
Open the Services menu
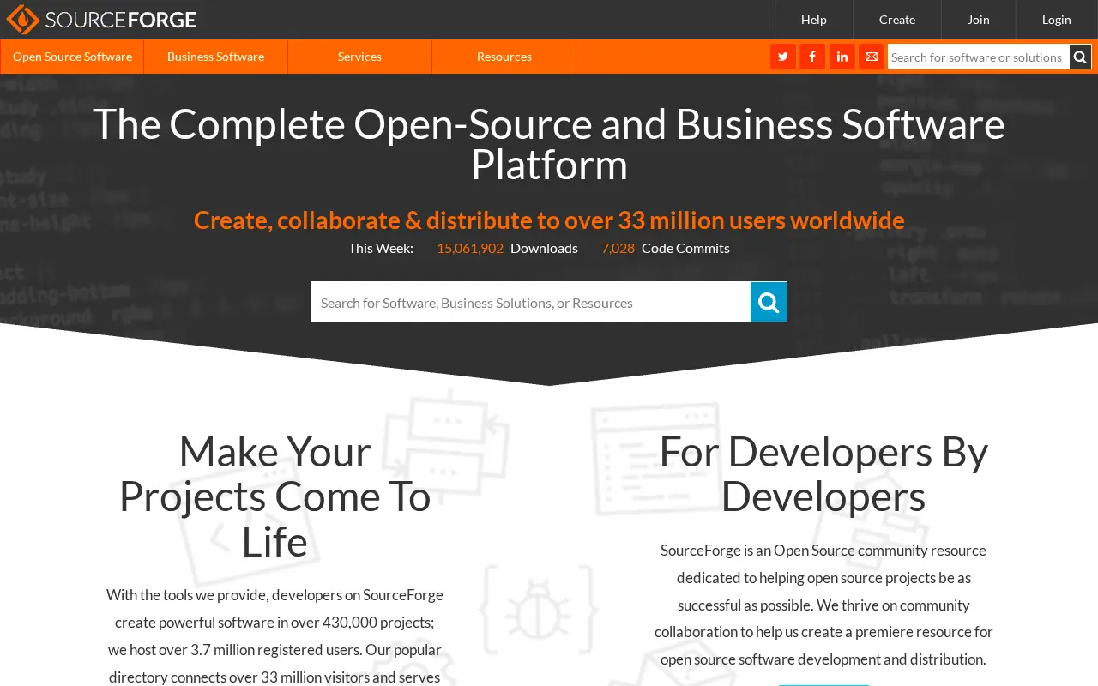359,57
